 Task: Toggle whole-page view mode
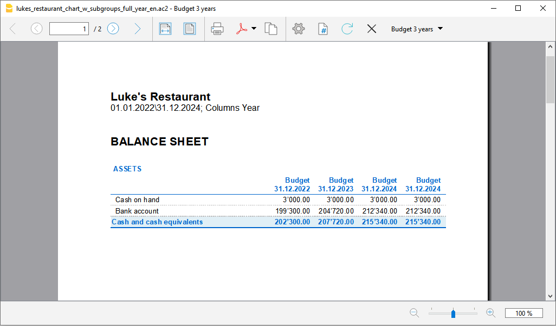tap(190, 29)
